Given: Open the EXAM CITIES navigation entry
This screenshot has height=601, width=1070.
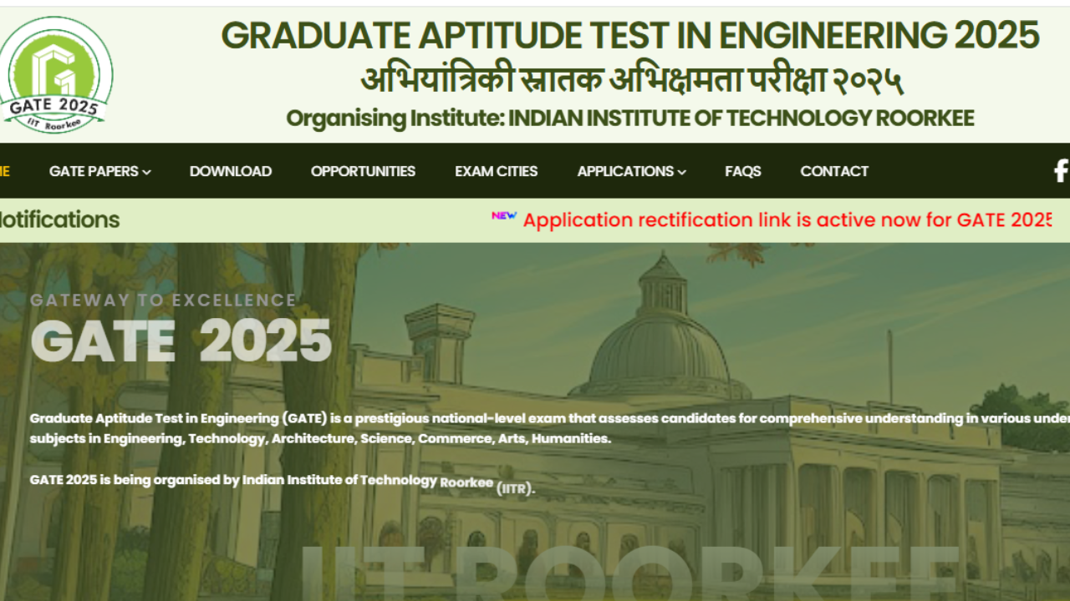Looking at the screenshot, I should 497,171.
